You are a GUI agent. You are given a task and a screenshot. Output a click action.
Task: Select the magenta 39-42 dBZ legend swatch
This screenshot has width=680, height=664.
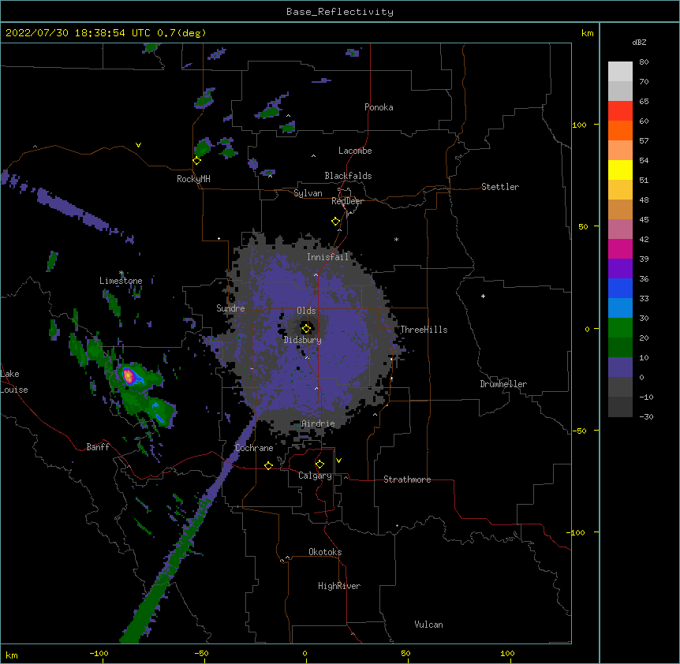point(620,248)
